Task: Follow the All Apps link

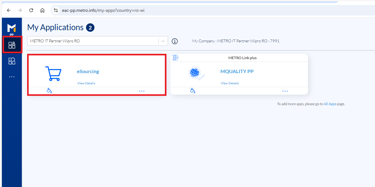Action: click(330, 104)
